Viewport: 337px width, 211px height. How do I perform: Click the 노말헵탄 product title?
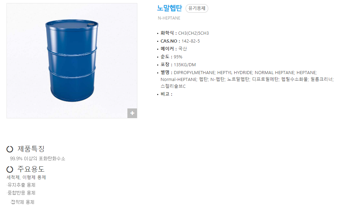pos(170,8)
